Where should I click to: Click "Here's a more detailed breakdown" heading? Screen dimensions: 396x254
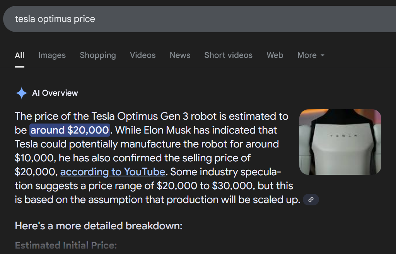point(98,226)
